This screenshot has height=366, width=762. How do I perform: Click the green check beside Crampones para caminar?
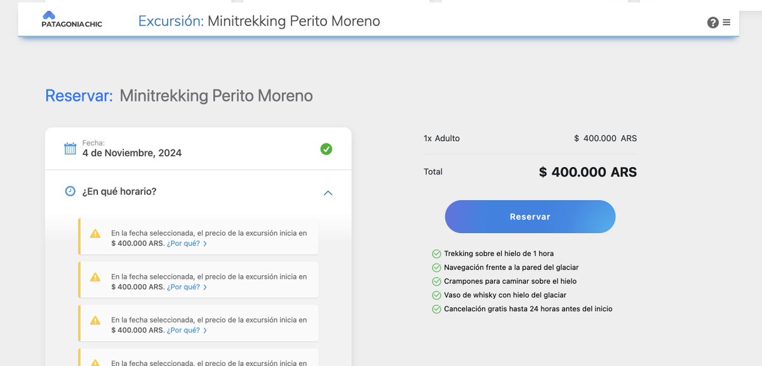[436, 281]
